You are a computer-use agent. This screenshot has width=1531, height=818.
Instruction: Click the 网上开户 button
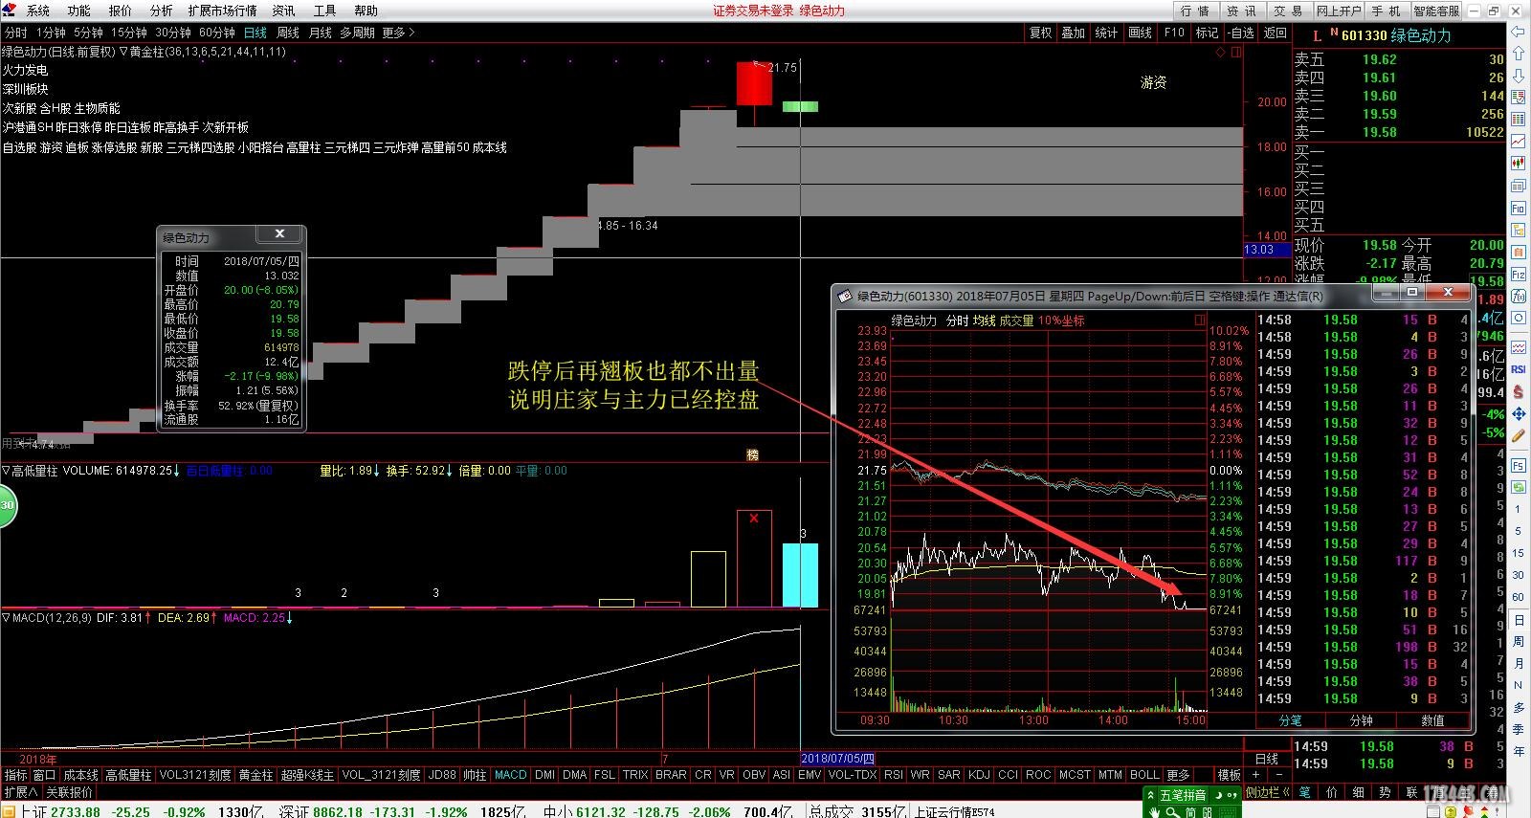coord(1339,11)
